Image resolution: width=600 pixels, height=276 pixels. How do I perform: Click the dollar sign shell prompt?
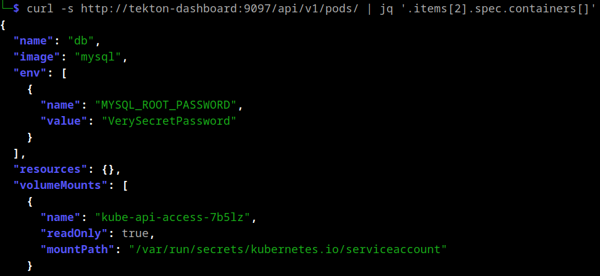click(16, 9)
